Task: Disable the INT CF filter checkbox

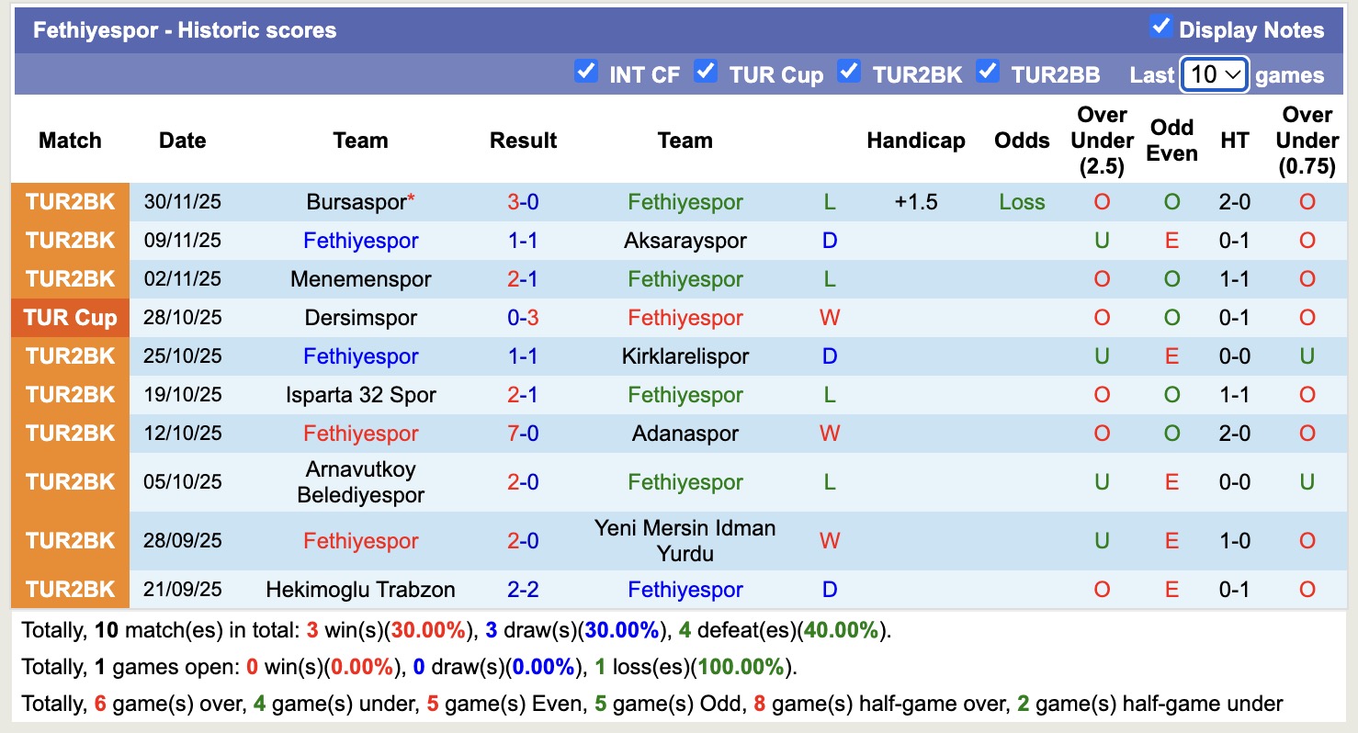Action: coord(585,71)
